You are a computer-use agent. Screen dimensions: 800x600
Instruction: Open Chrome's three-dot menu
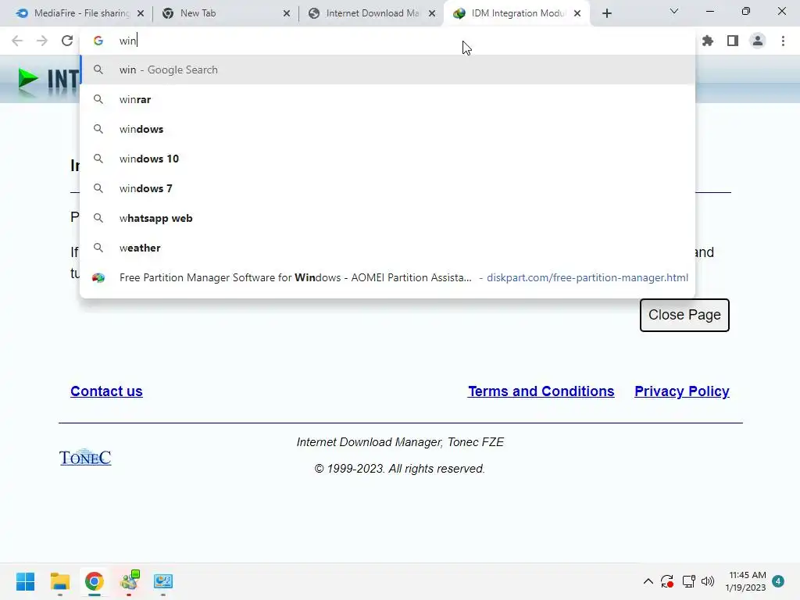(x=783, y=41)
